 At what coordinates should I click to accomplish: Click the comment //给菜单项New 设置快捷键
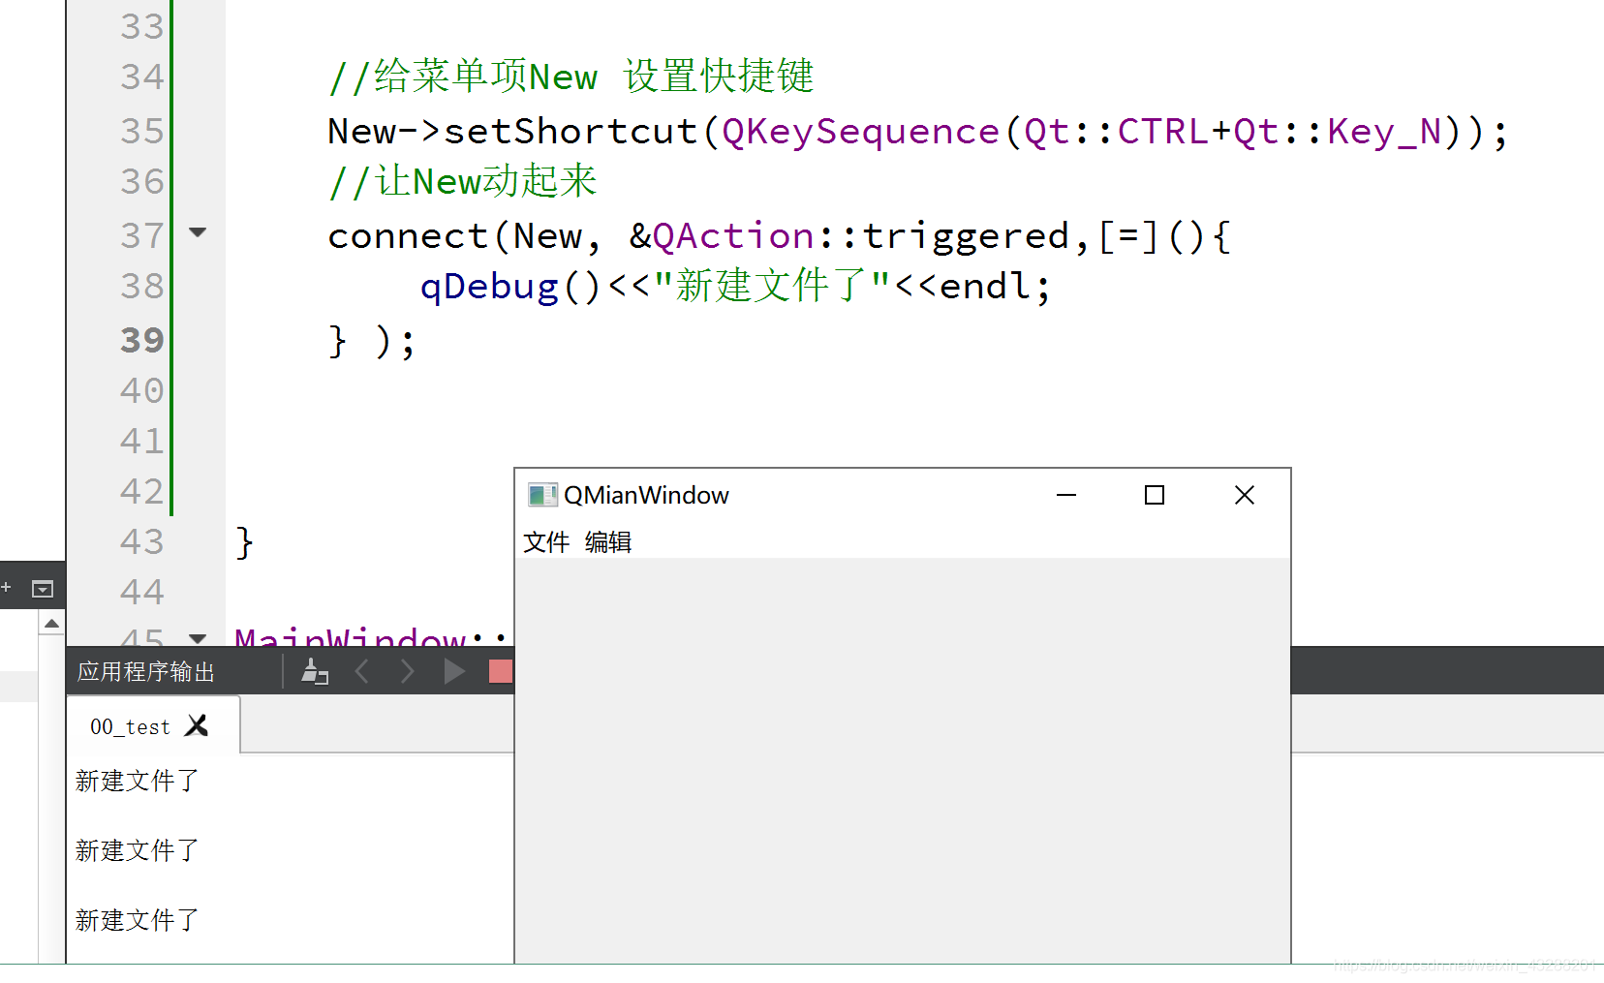tap(571, 77)
